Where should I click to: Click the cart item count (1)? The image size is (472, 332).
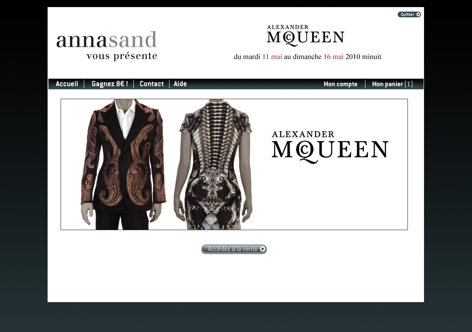pyautogui.click(x=409, y=84)
